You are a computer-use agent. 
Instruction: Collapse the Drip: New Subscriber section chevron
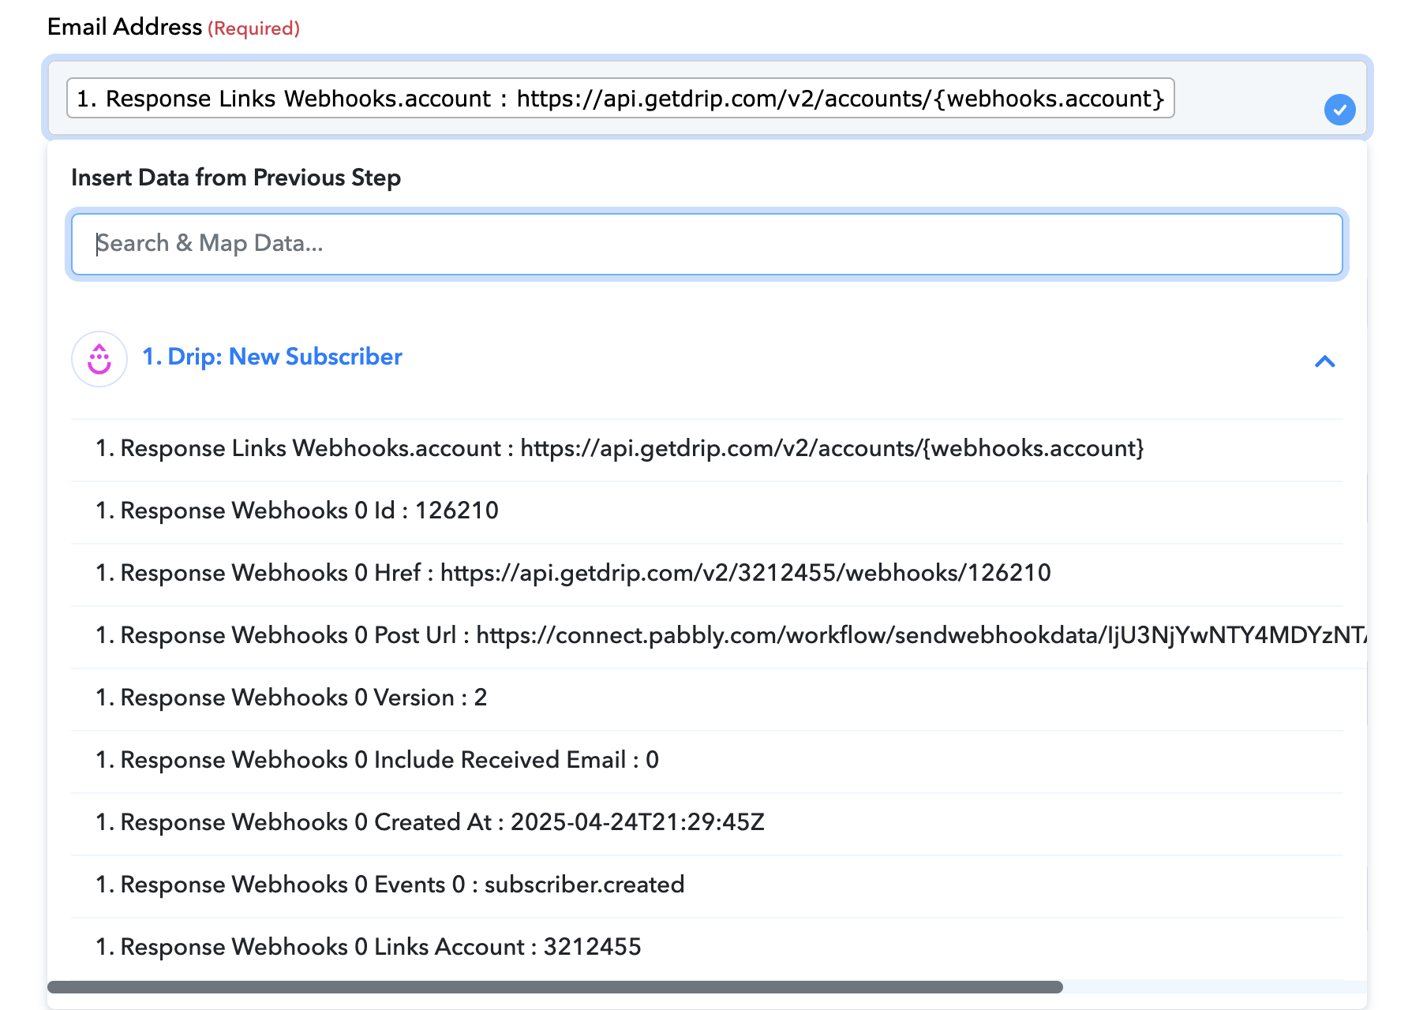[x=1325, y=361]
